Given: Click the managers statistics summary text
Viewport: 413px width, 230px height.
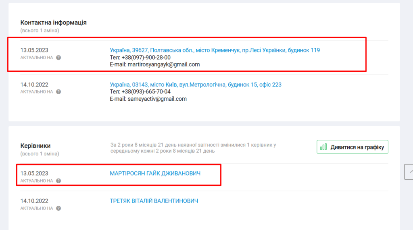Looking at the screenshot, I should tap(193, 148).
